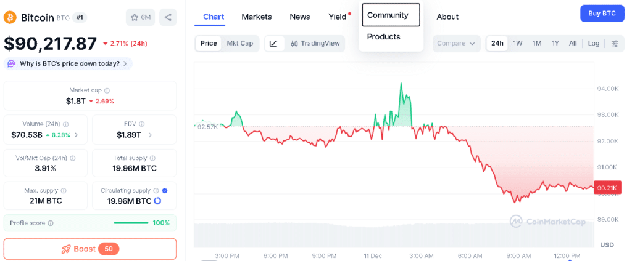The width and height of the screenshot is (632, 261).
Task: Select the line chart icon
Action: [x=273, y=44]
